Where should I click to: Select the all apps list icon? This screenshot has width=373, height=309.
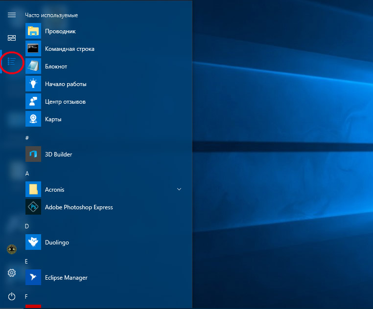[x=12, y=62]
